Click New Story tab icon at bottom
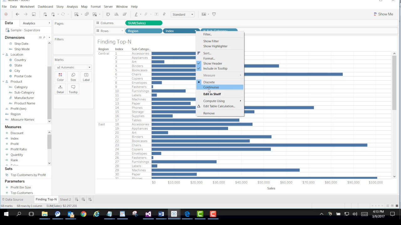This screenshot has height=225, width=401. [90, 199]
